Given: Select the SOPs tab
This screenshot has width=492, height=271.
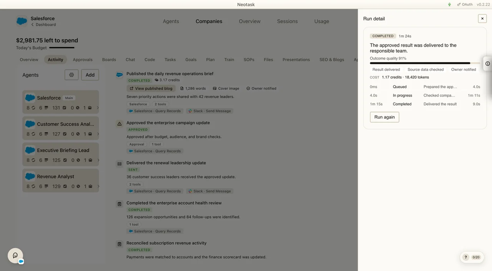Looking at the screenshot, I should (249, 60).
